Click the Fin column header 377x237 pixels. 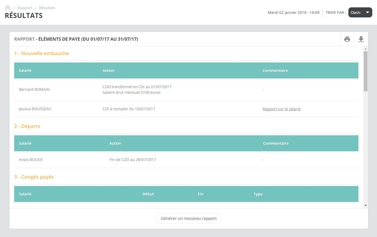201,194
